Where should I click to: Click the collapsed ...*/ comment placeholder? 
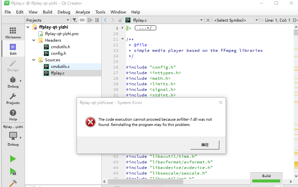[x=145, y=28]
